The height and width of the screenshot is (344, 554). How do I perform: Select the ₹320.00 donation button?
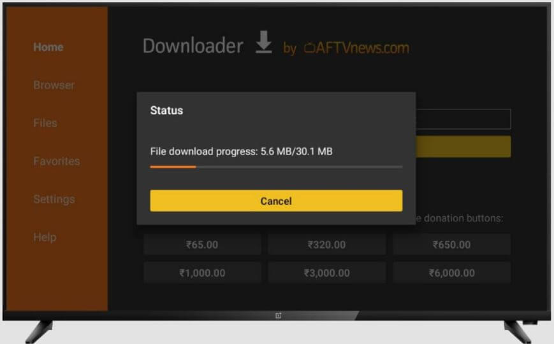pos(327,245)
